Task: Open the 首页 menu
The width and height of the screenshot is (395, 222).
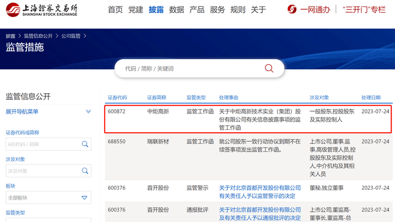Action: [x=115, y=10]
